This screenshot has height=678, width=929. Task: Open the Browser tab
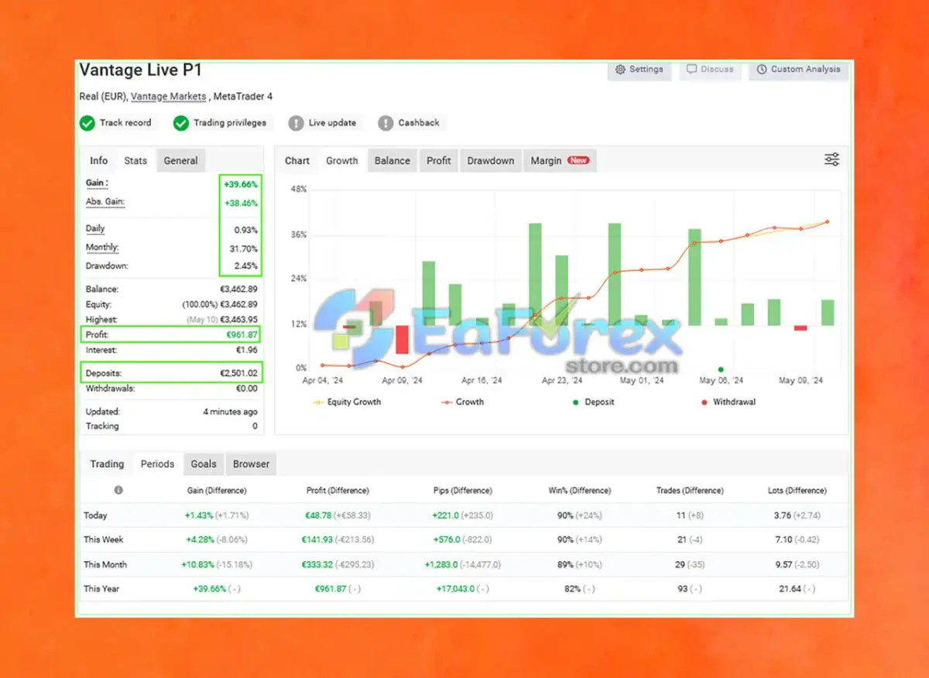[x=252, y=464]
